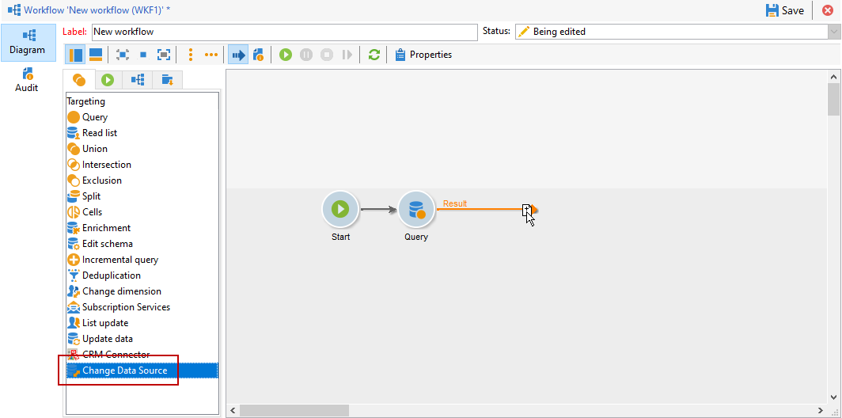Open the log icon in the toolbar

[x=258, y=55]
